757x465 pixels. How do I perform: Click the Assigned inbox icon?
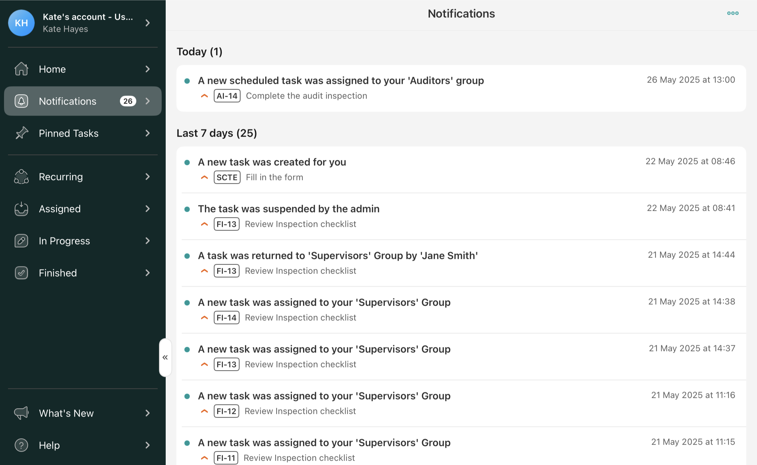21,209
